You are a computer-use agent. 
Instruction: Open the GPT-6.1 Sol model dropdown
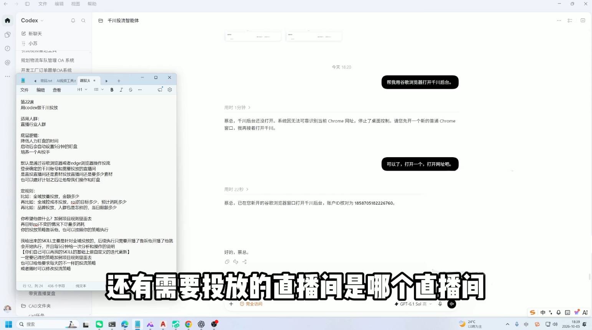[x=413, y=304]
